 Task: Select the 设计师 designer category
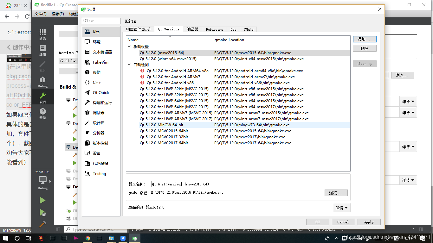pyautogui.click(x=101, y=123)
